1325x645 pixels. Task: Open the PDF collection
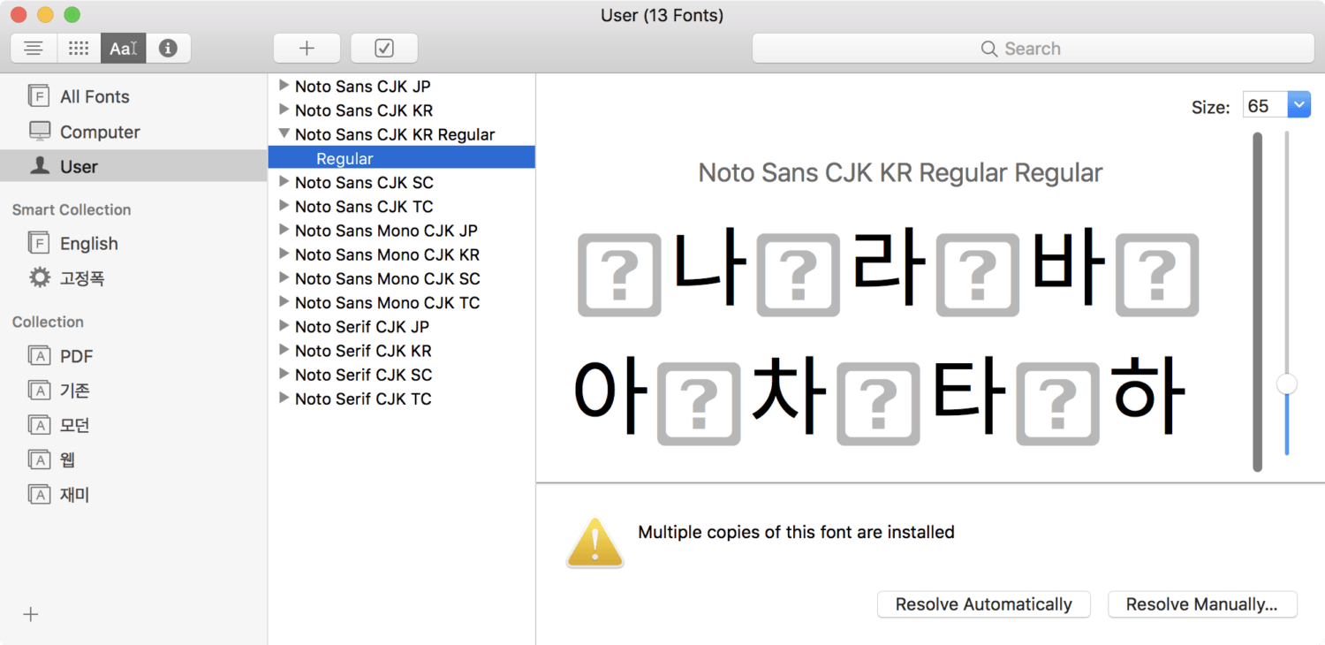pyautogui.click(x=133, y=356)
